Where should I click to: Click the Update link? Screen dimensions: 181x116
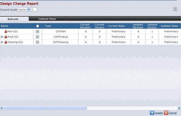point(159,113)
